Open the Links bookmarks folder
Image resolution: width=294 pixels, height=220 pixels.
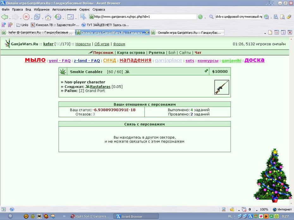click(22, 25)
